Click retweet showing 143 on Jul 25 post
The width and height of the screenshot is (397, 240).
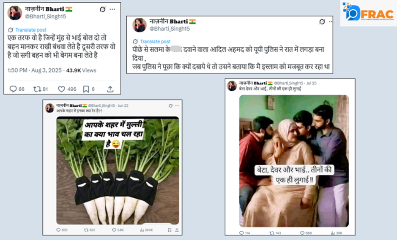pyautogui.click(x=271, y=233)
